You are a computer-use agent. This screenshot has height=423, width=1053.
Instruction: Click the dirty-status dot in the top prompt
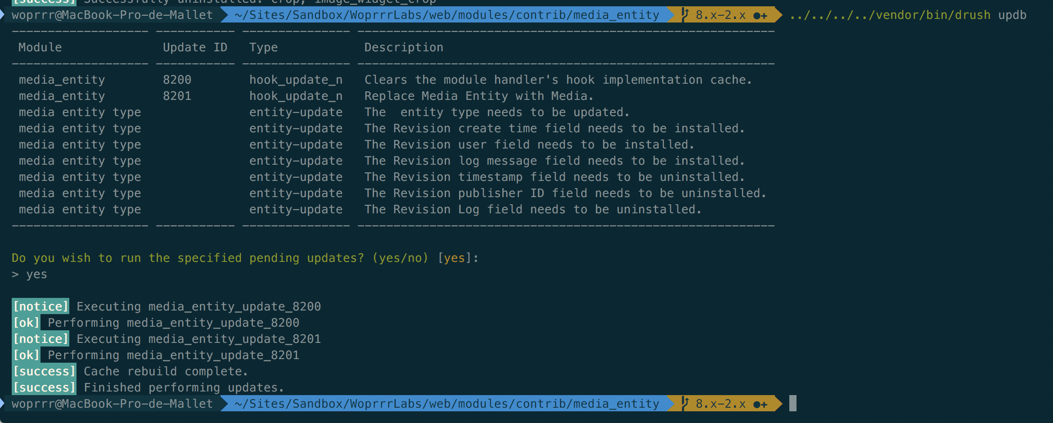pyautogui.click(x=757, y=16)
